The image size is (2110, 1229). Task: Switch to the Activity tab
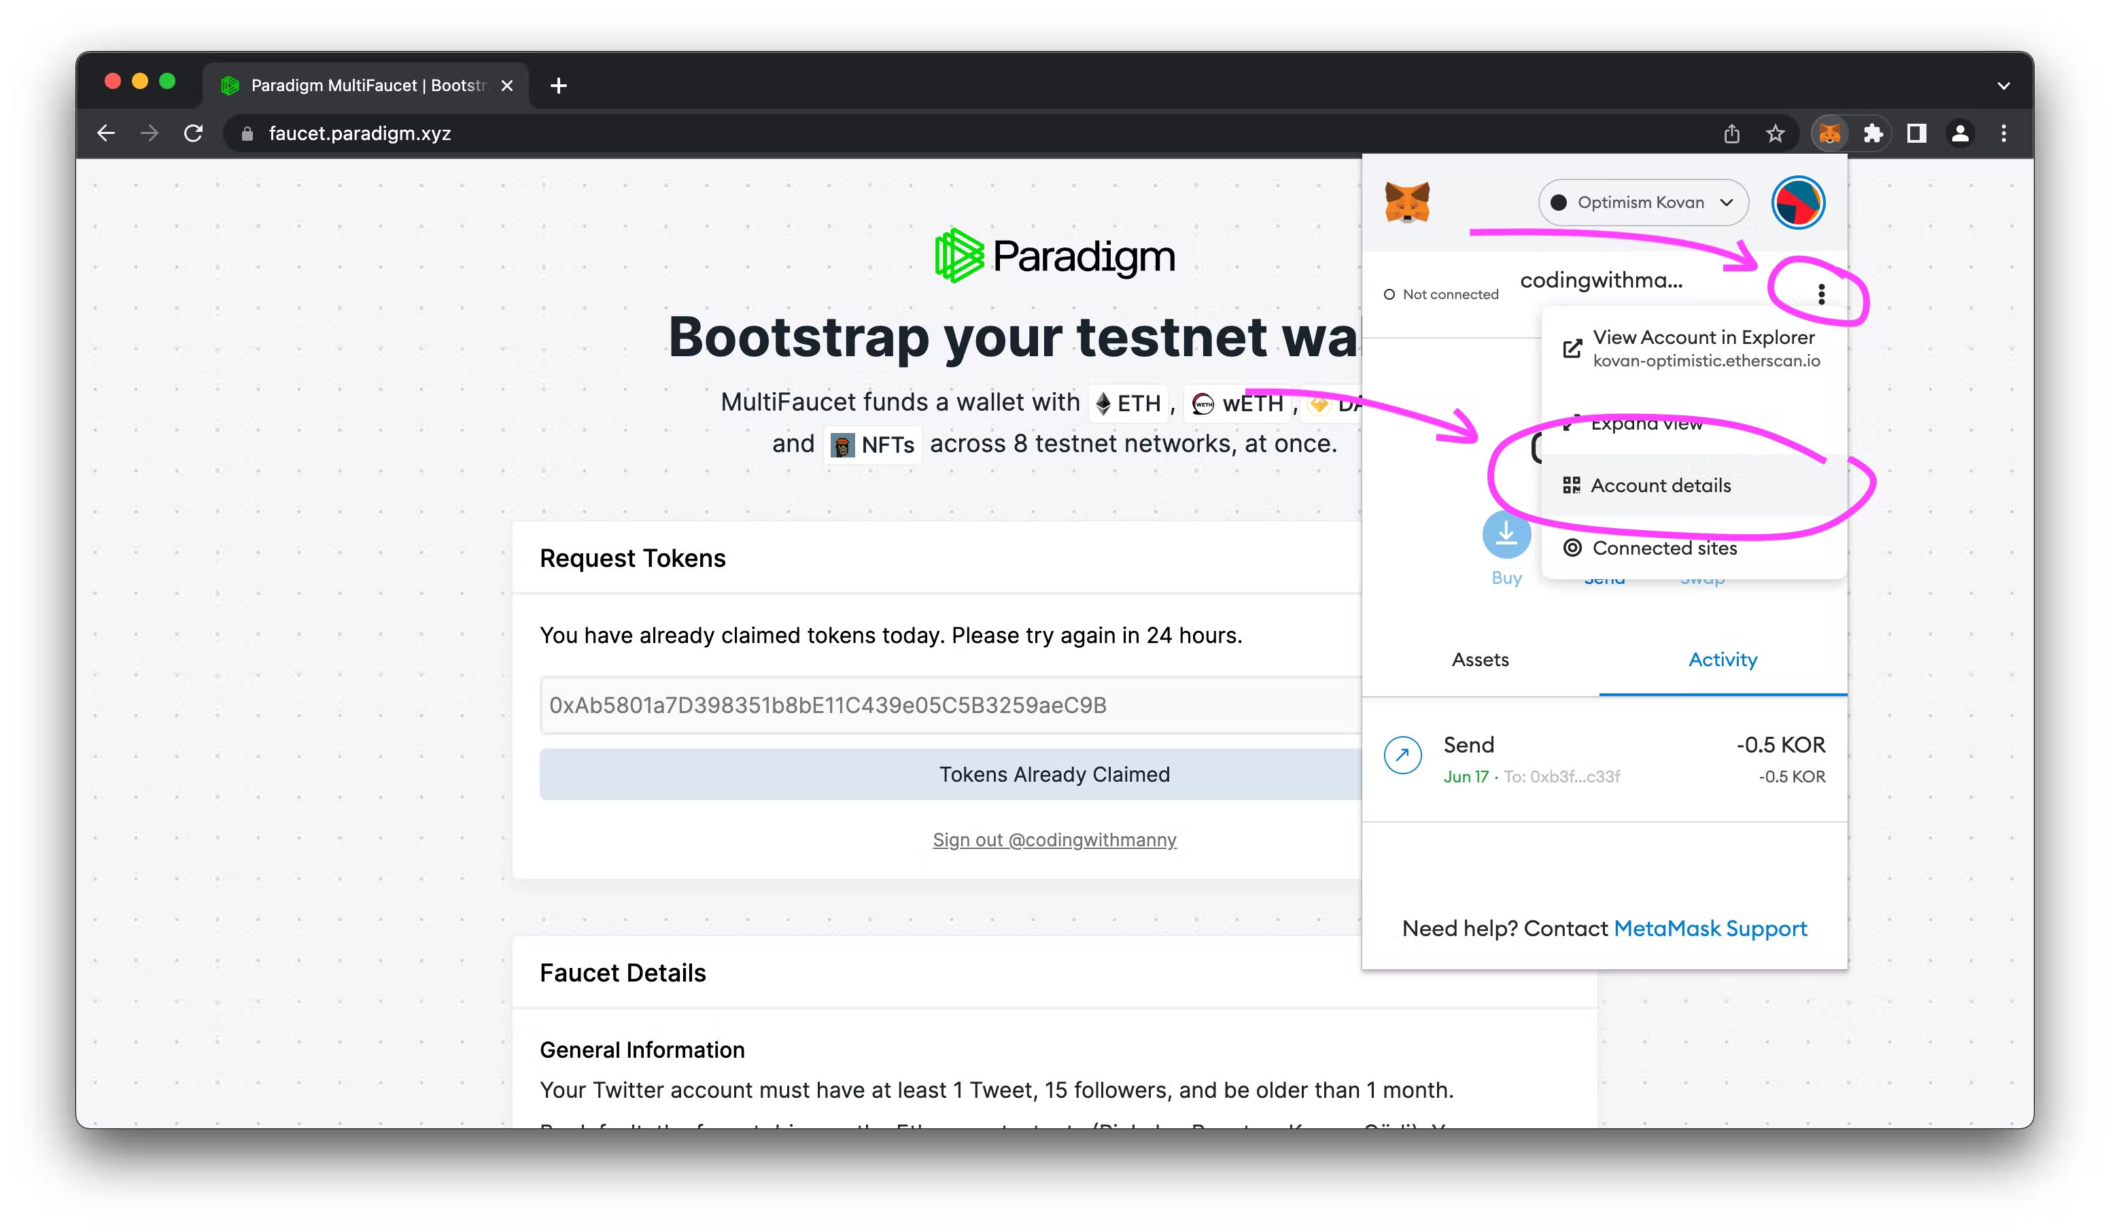(1723, 660)
